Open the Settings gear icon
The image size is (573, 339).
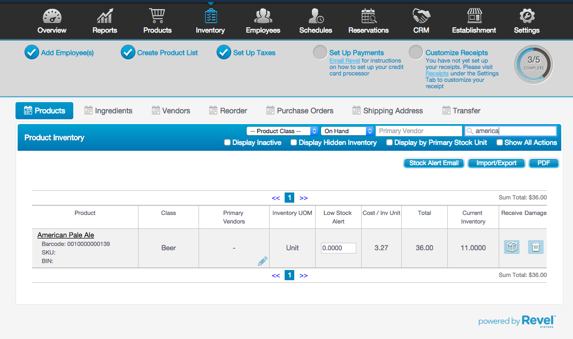point(526,16)
